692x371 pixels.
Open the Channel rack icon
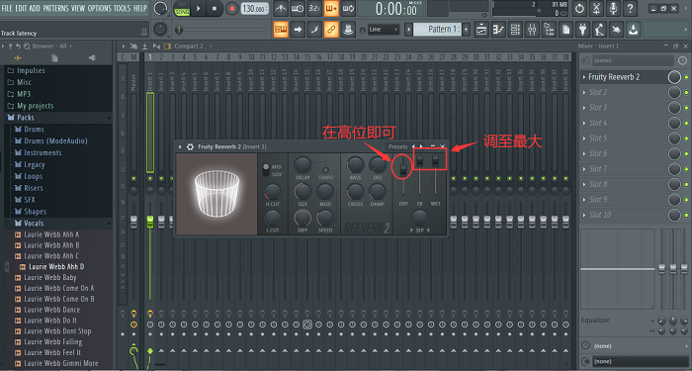pyautogui.click(x=515, y=30)
